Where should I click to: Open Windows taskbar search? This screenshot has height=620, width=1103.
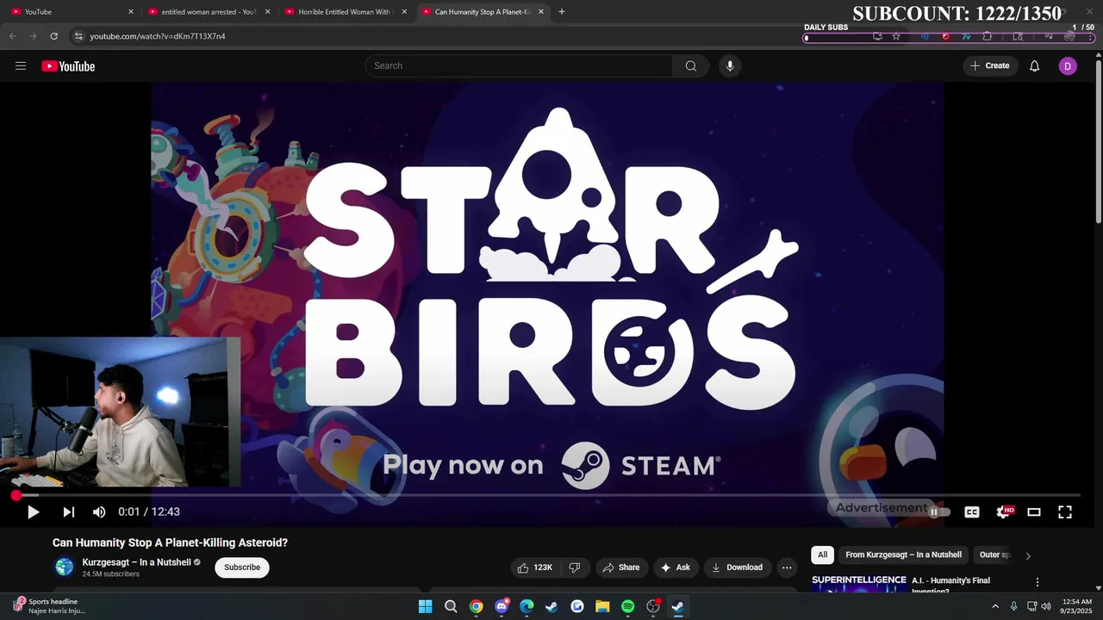(451, 606)
